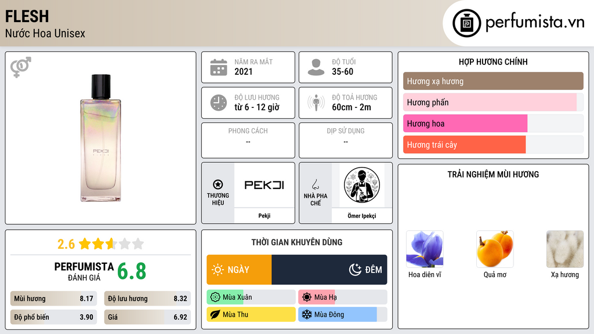
Task: Select the Xạ hương musk note image
Action: (x=565, y=249)
